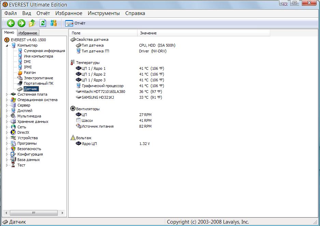Select the DMI tree item

click(x=27, y=62)
